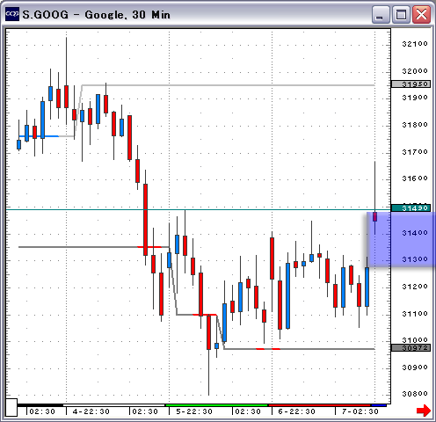The image size is (436, 422).
Task: Click the 31100 price scale label
Action: coord(415,314)
